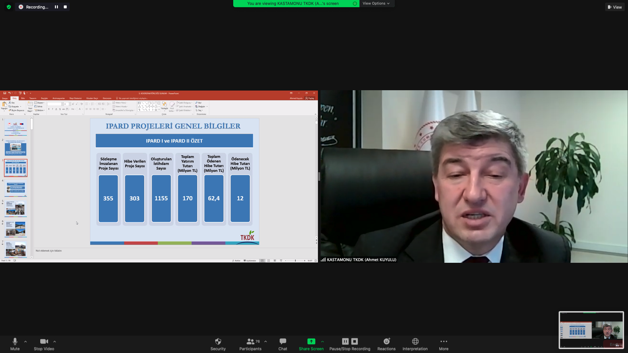The height and width of the screenshot is (353, 628).
Task: Click Açıklamalar comments in status bar
Action: click(250, 261)
